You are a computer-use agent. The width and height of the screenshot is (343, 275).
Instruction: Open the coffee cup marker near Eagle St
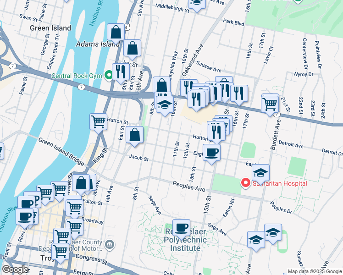pos(211,154)
